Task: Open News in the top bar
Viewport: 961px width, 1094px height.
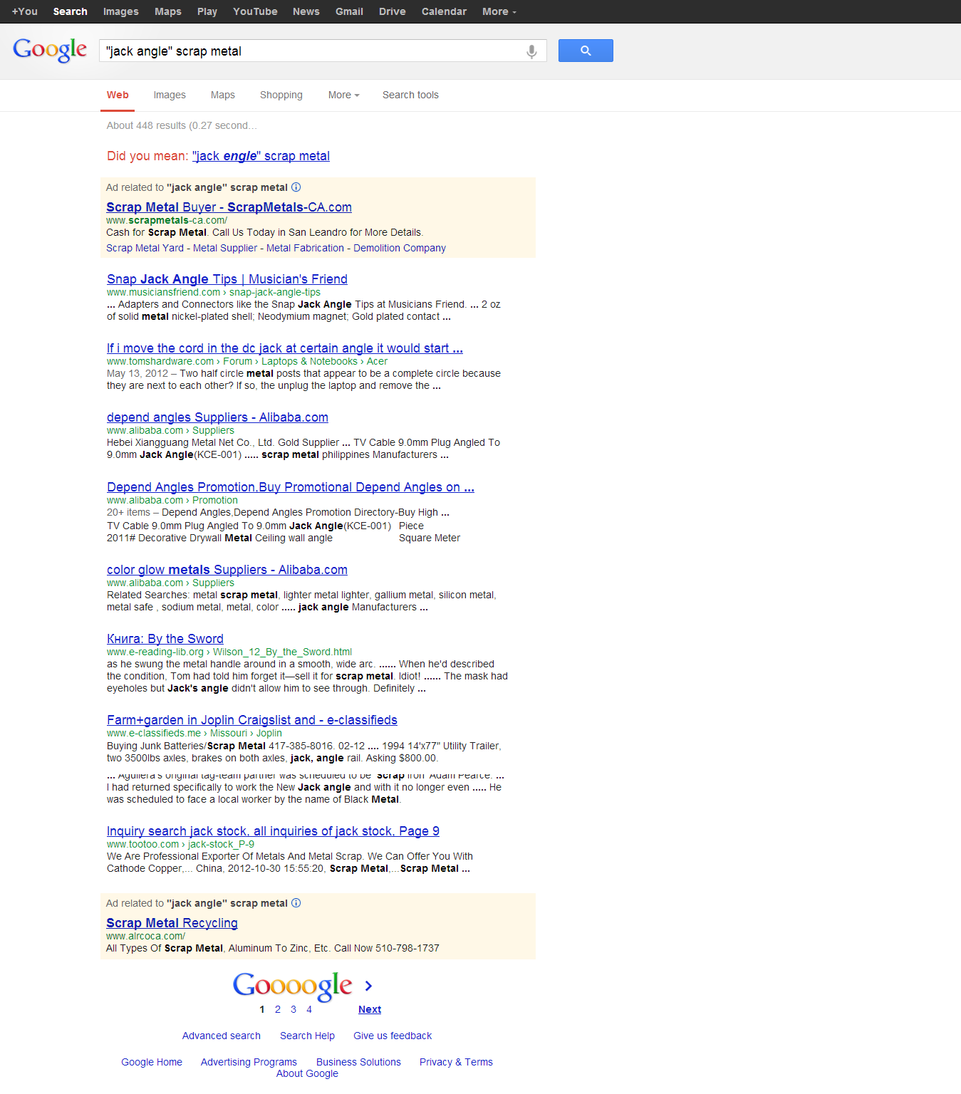Action: coord(306,11)
